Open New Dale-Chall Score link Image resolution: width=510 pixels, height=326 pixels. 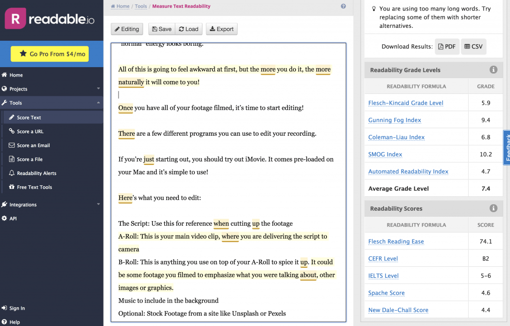(x=398, y=310)
